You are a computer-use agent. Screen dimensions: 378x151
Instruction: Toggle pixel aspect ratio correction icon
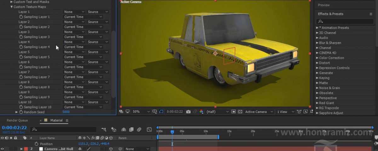pyautogui.click(x=299, y=112)
